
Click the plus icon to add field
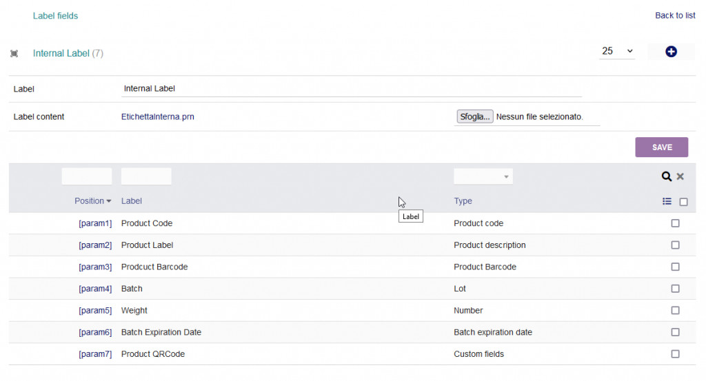click(671, 52)
